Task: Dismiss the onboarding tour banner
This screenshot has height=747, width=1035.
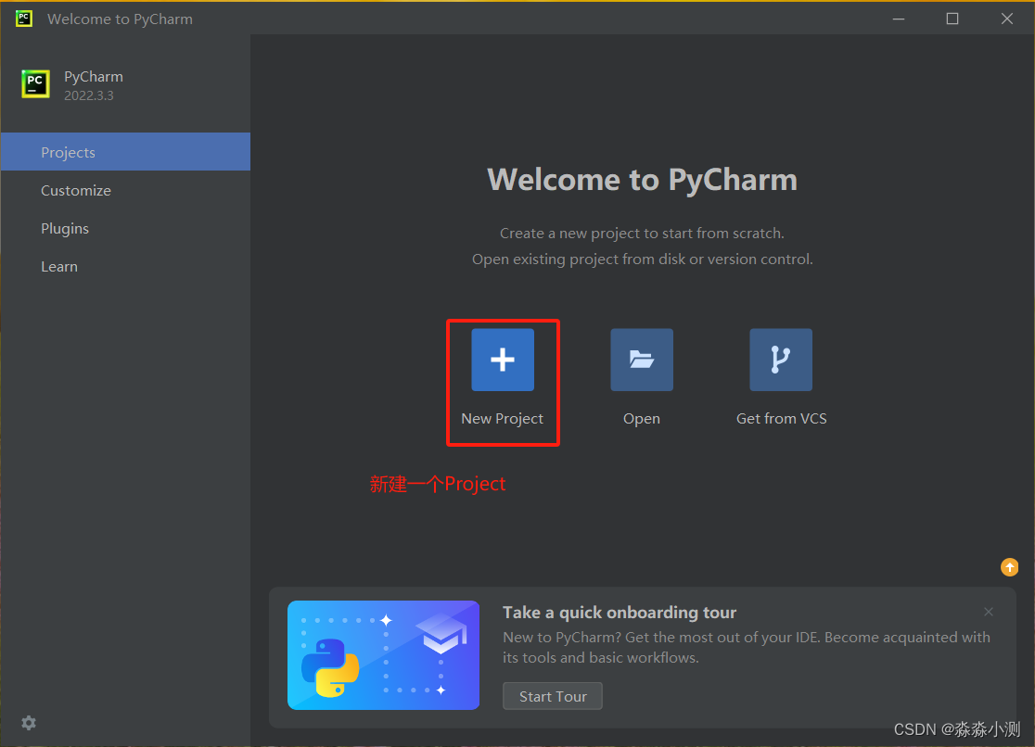Action: 988,612
